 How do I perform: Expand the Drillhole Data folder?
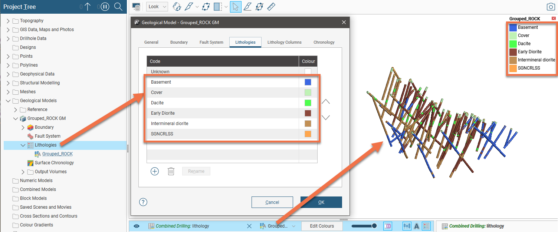click(8, 38)
